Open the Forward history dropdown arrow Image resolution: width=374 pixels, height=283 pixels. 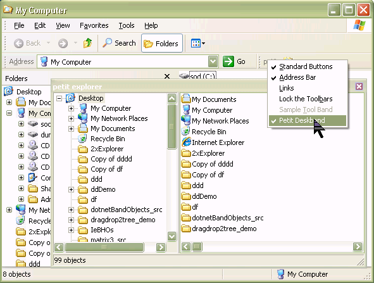(x=75, y=43)
